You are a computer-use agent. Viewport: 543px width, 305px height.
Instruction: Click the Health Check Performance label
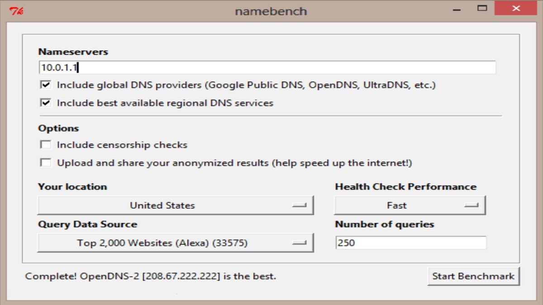[405, 187]
